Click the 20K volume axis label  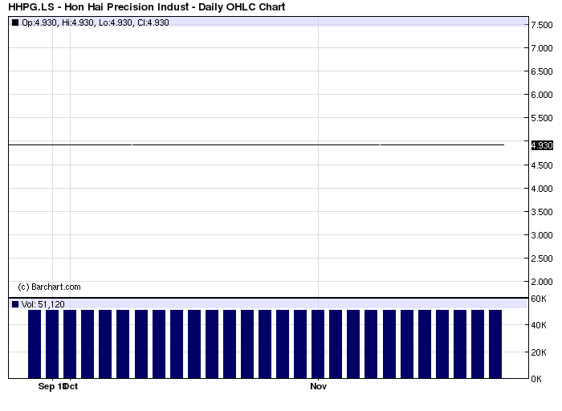[x=539, y=352]
